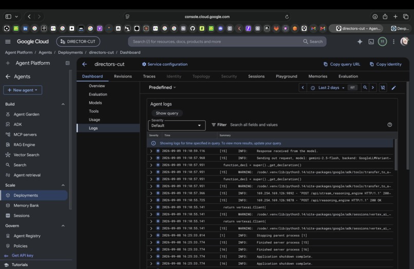This screenshot has width=414, height=269.
Task: Select Models in dashboard side list
Action: [96, 103]
